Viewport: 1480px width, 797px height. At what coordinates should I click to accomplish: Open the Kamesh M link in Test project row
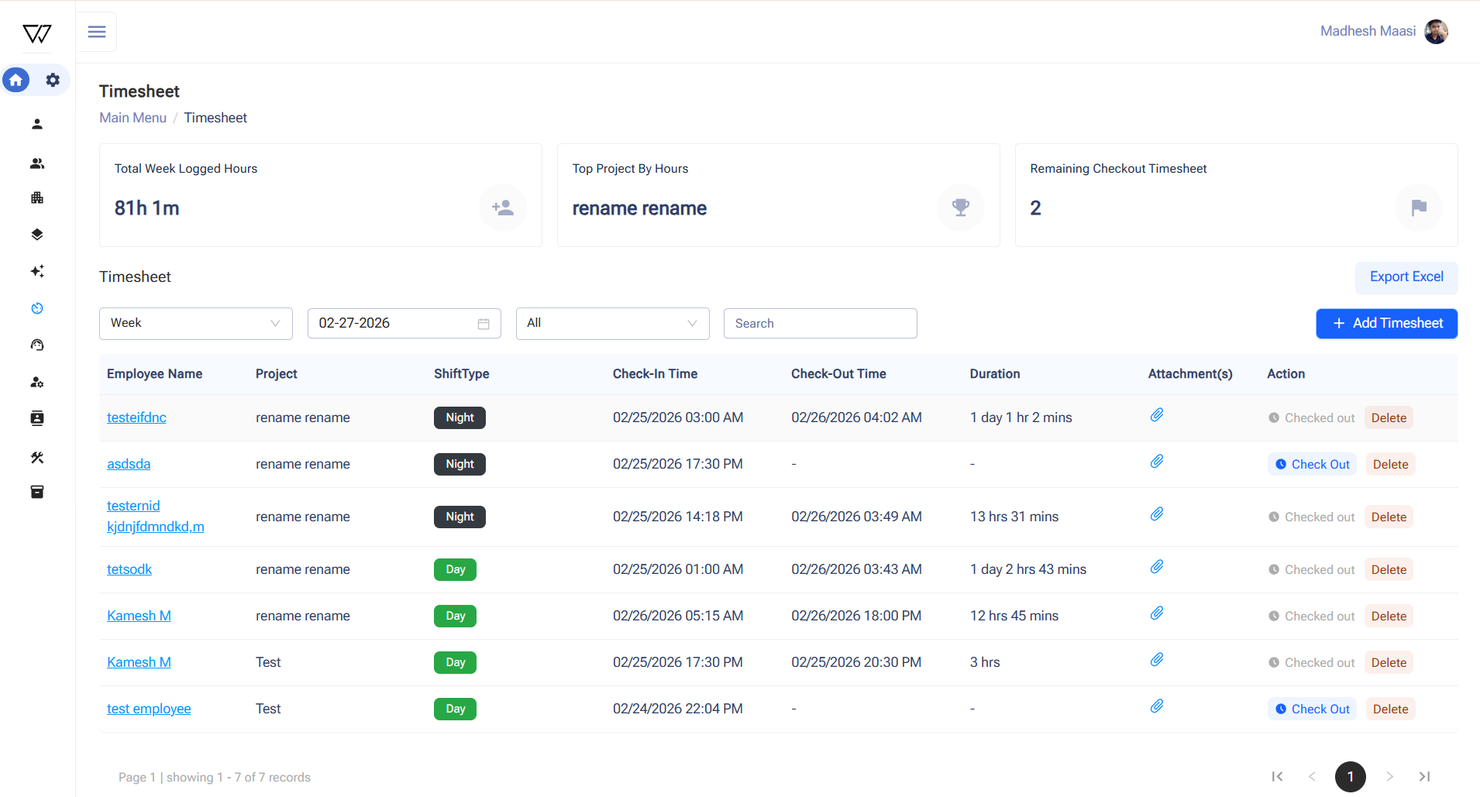pyautogui.click(x=139, y=662)
